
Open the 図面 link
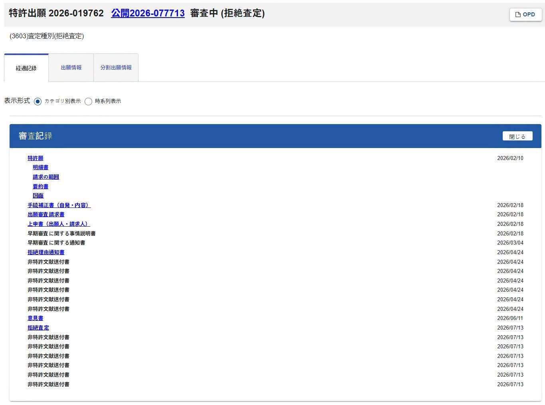[38, 196]
